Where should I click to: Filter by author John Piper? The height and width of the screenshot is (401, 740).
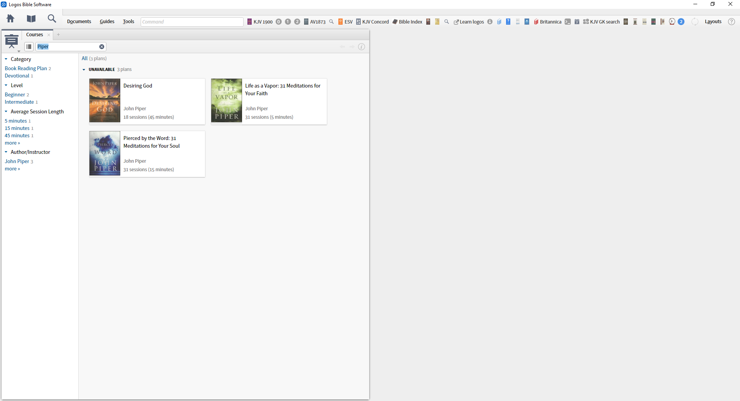coord(17,162)
